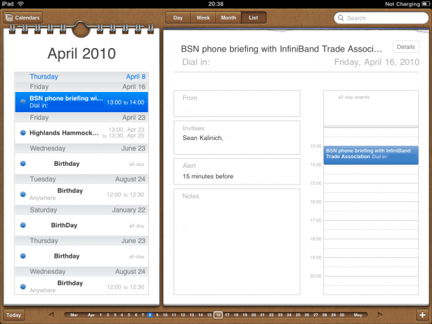
Task: Switch to Week view tab
Action: [203, 17]
